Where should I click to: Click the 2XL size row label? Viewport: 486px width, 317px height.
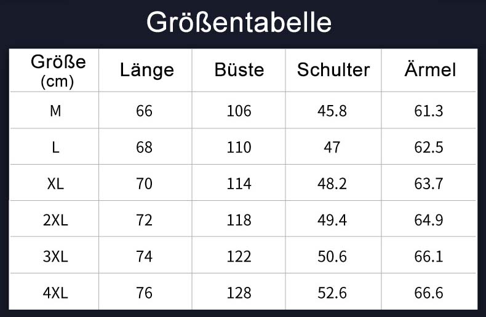[x=55, y=220]
